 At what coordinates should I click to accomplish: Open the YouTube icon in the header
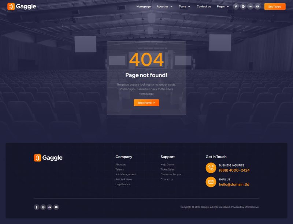click(x=257, y=7)
